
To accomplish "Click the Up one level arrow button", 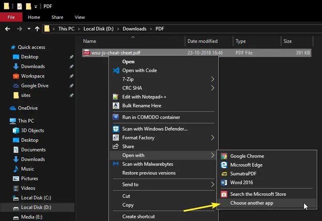I will click(37, 29).
